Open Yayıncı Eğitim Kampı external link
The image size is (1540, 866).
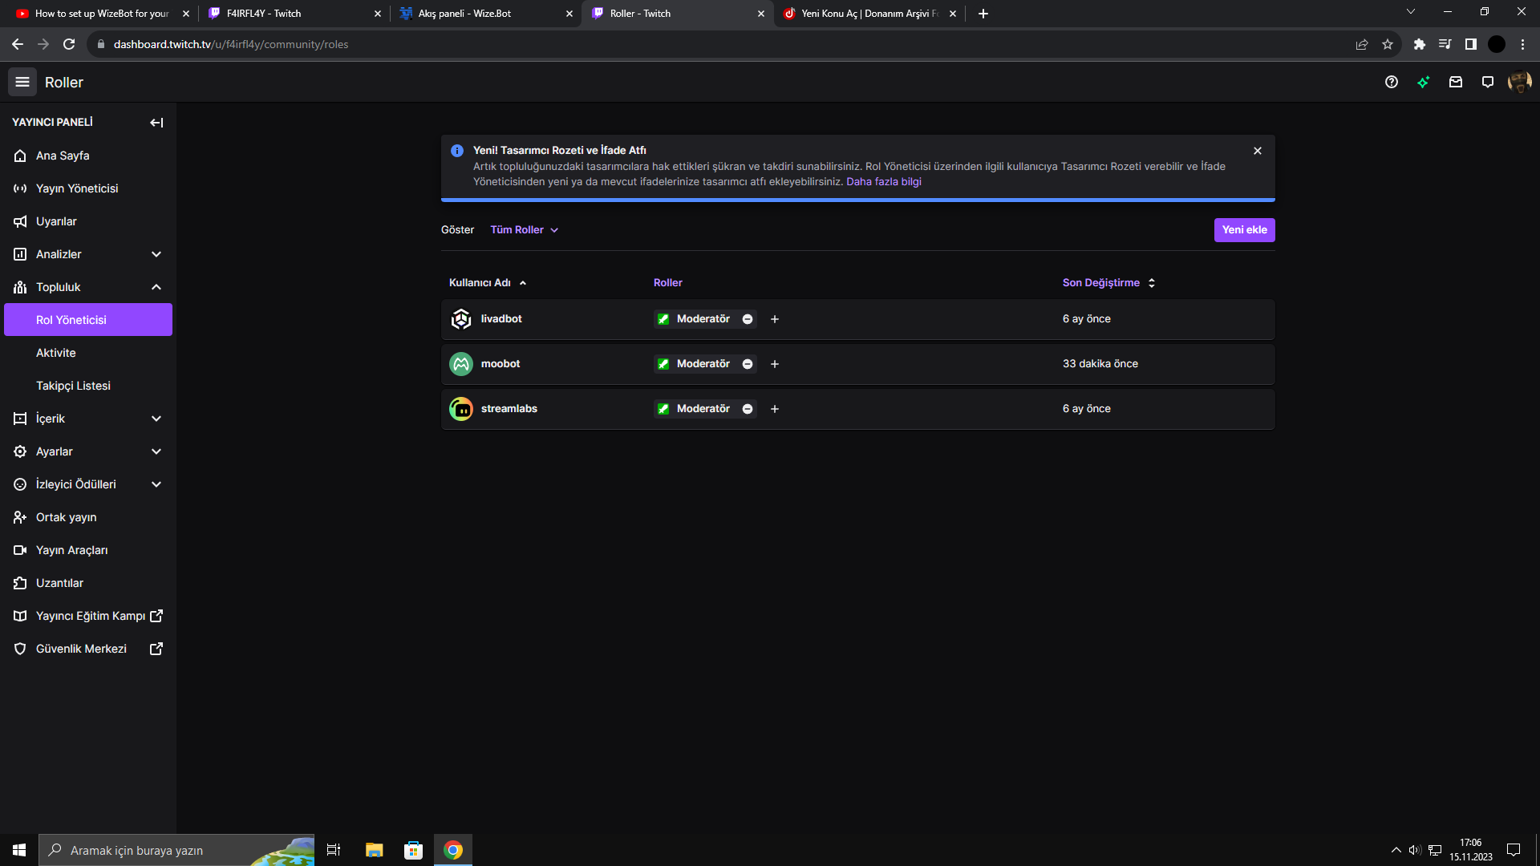[88, 616]
